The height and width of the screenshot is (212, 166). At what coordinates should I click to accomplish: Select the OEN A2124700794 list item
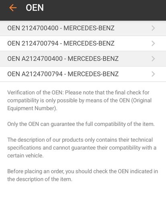tap(83, 74)
